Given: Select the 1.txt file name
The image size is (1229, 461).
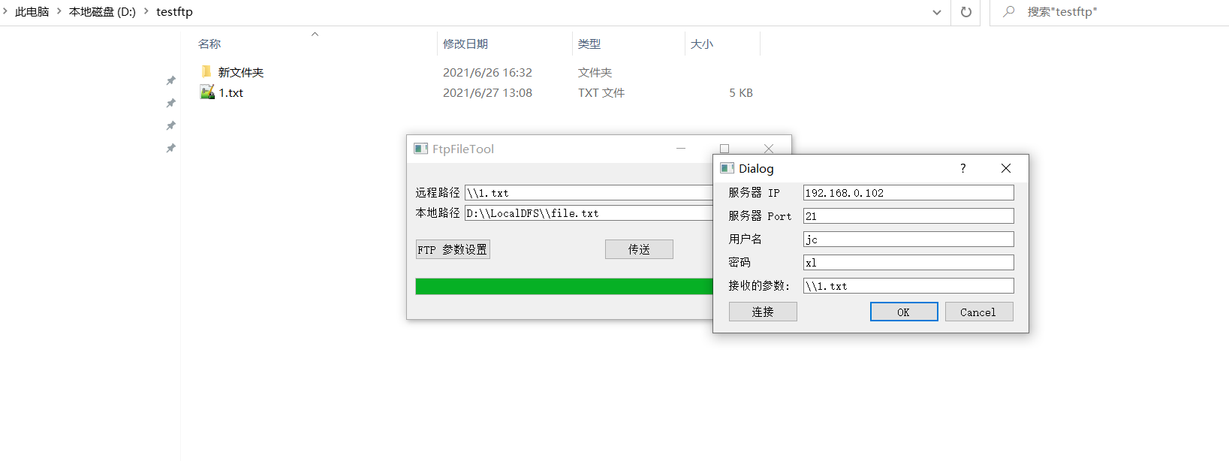Looking at the screenshot, I should [231, 93].
